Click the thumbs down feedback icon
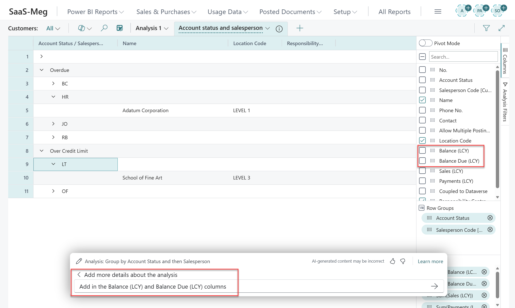Viewport: 515px width, 308px height. point(403,261)
